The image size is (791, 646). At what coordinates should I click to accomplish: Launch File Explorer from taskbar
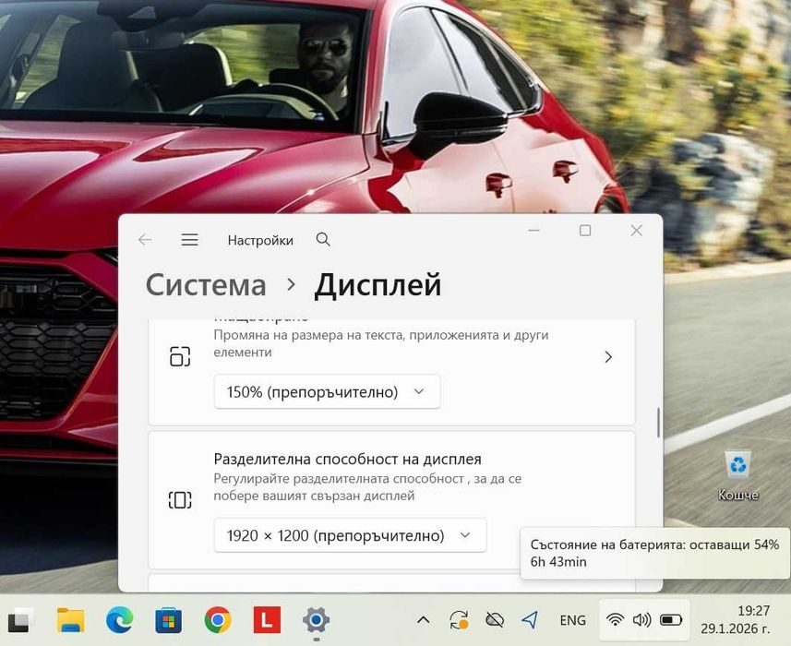(x=71, y=620)
